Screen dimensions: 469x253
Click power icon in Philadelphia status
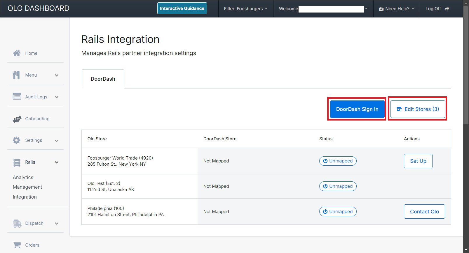click(325, 212)
